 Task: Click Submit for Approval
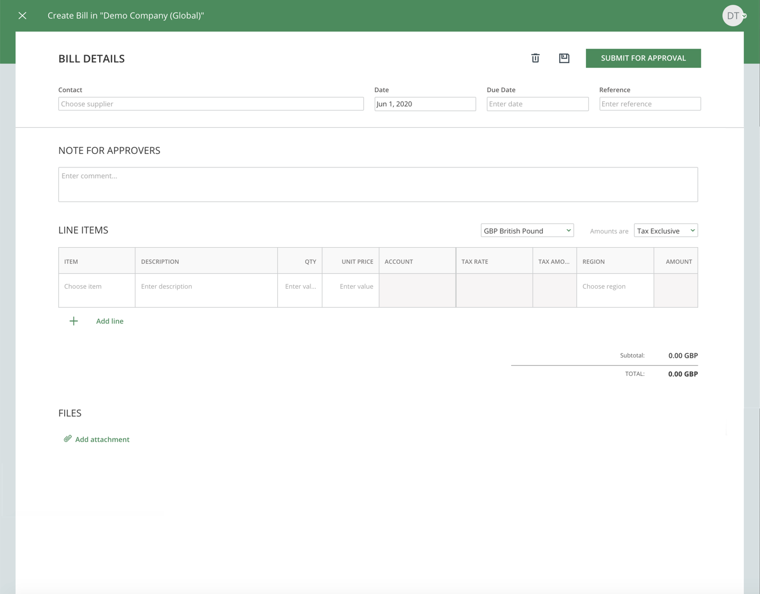[x=643, y=58]
